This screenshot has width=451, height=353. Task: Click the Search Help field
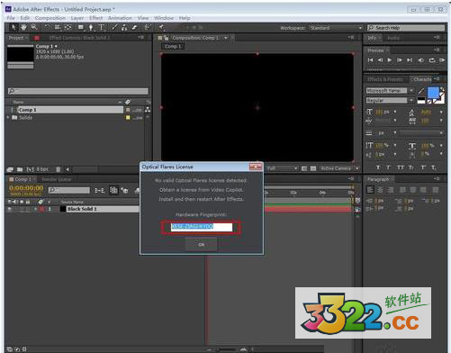[406, 28]
